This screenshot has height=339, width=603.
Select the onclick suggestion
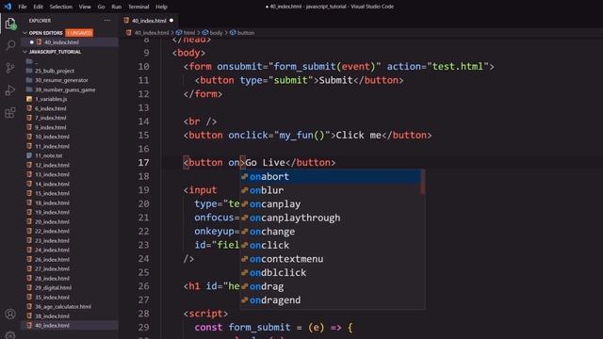[x=331, y=245]
